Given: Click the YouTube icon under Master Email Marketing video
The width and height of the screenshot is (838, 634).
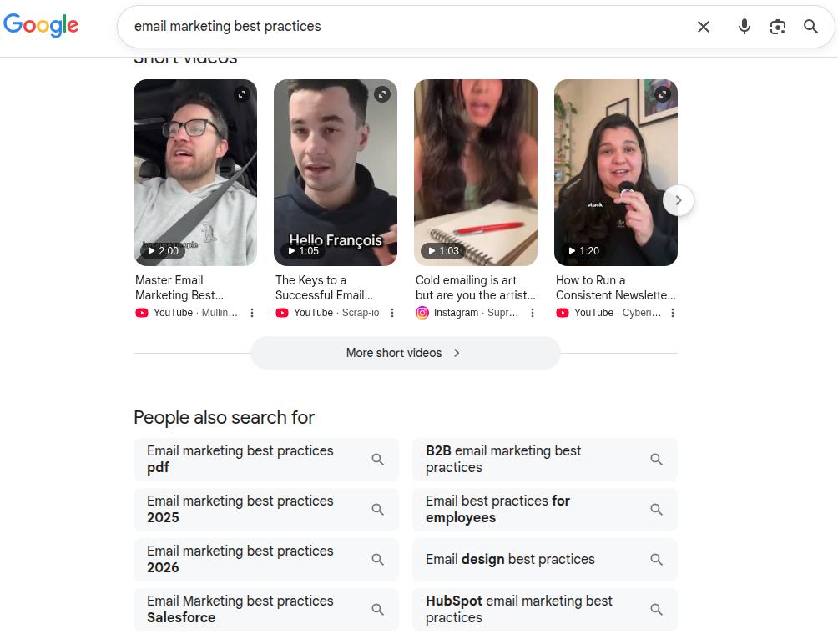Looking at the screenshot, I should click(x=142, y=313).
